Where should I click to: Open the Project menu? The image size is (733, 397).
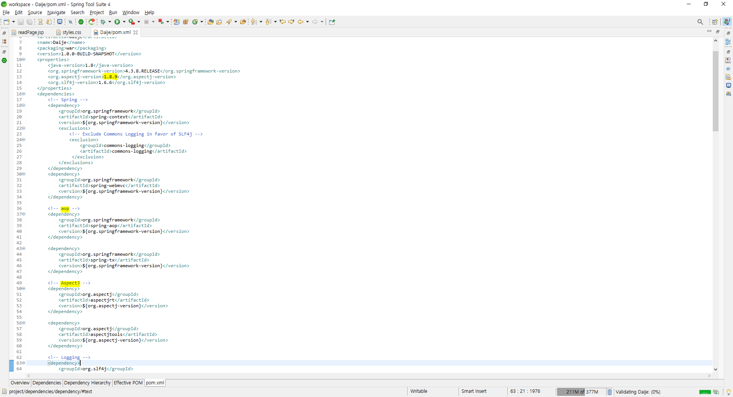click(x=97, y=13)
